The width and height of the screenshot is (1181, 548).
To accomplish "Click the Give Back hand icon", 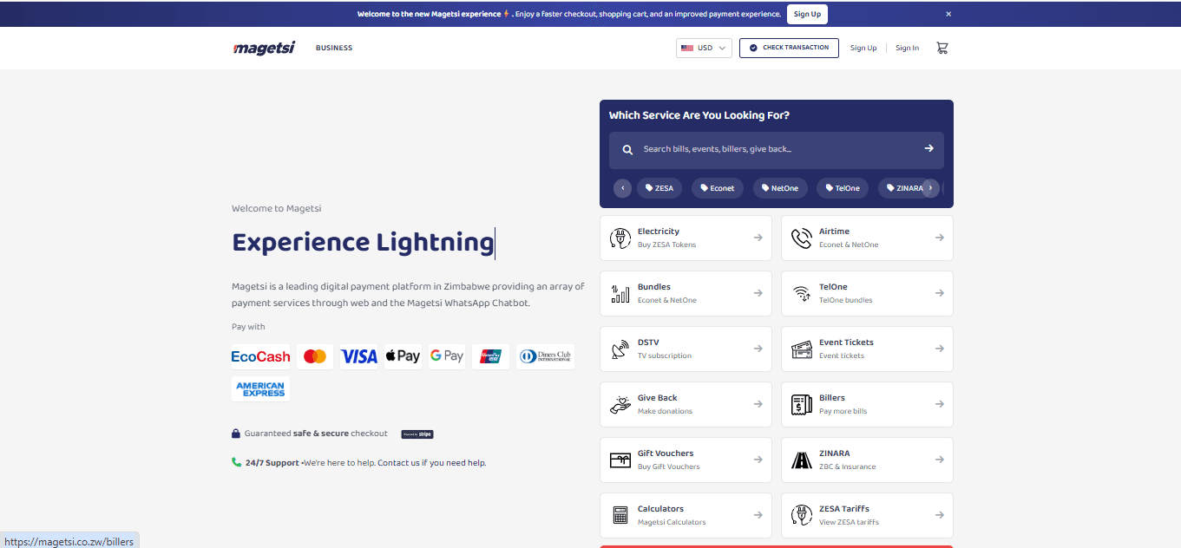I will (620, 404).
